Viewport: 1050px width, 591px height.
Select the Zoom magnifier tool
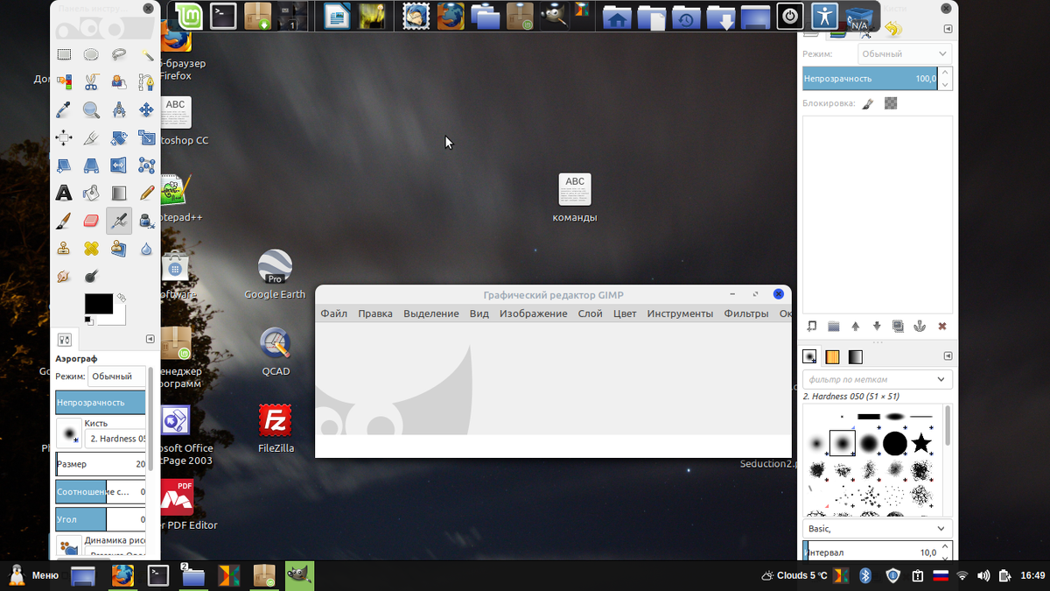pyautogui.click(x=91, y=110)
